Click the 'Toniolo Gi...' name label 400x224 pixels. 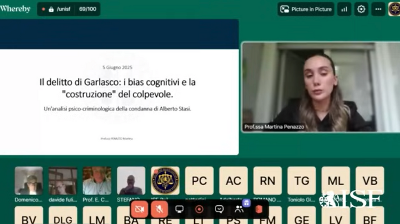(301, 200)
